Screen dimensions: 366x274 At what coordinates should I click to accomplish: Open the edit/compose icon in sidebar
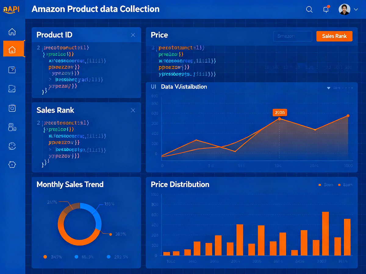tap(12, 70)
